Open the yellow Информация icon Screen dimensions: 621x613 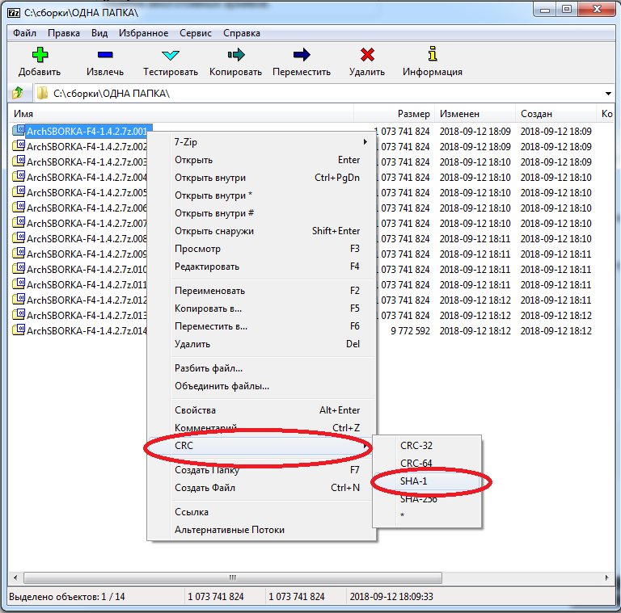tap(432, 55)
